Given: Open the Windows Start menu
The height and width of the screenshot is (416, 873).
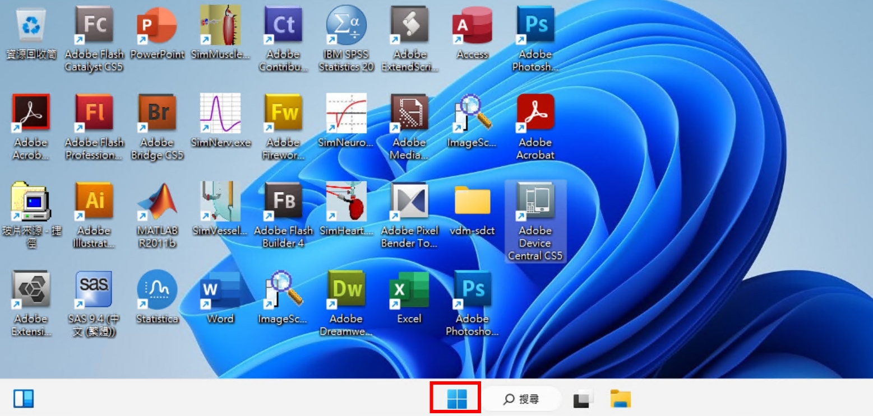Looking at the screenshot, I should 456,399.
